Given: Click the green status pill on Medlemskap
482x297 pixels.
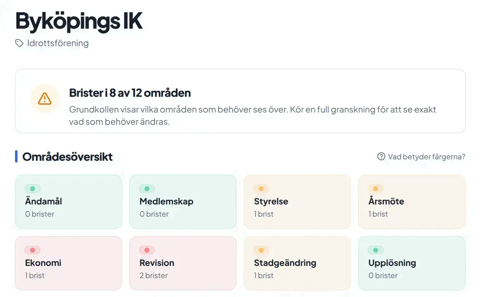Looking at the screenshot, I should point(147,189).
